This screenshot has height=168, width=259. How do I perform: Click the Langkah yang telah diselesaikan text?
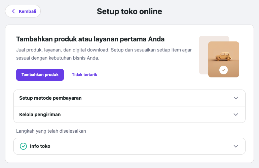tap(51, 131)
